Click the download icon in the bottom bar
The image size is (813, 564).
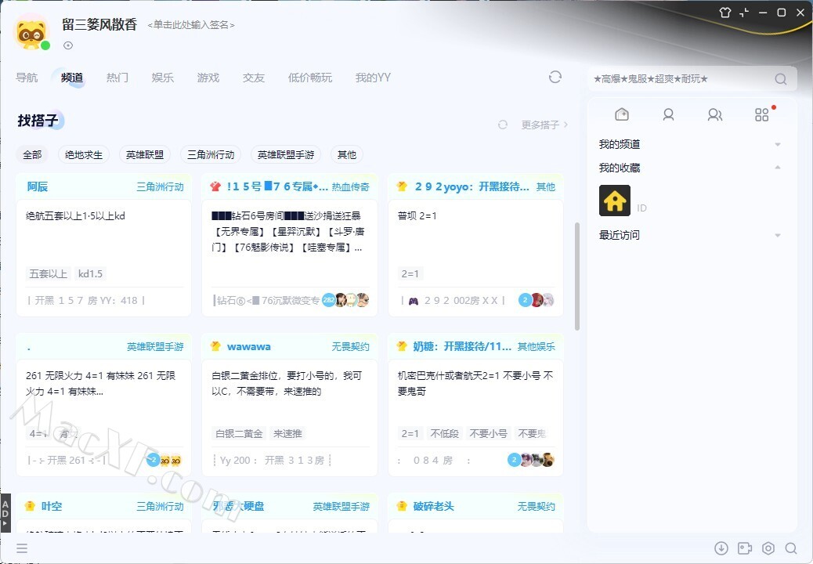pyautogui.click(x=721, y=548)
